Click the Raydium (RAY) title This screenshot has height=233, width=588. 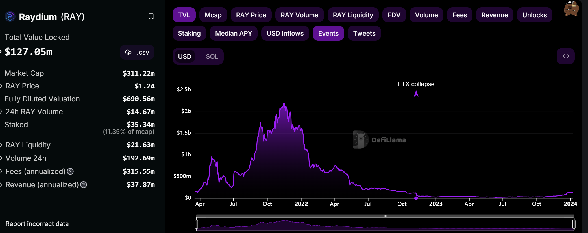pos(52,17)
